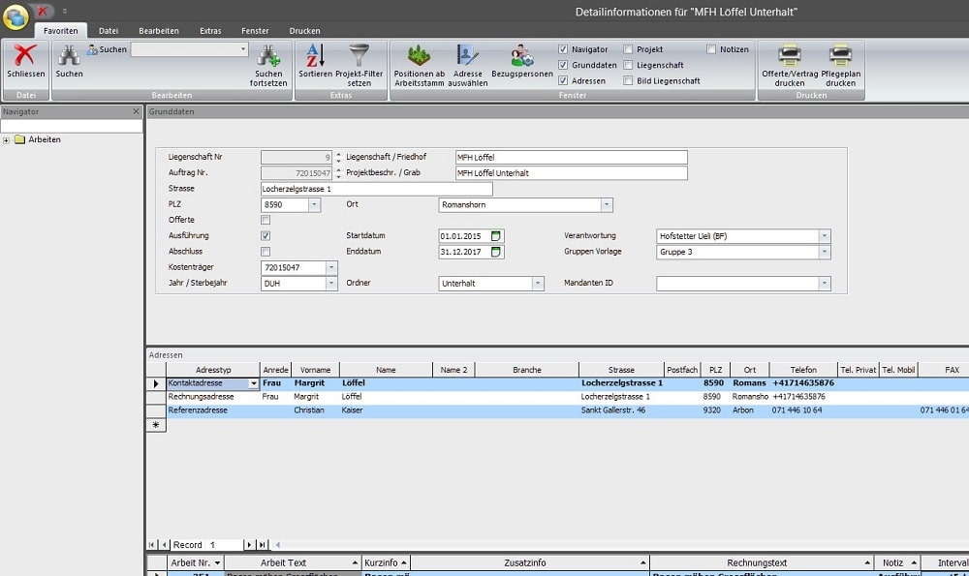Click the Sortieren A-Z icon
Viewport: 969px width, 576px height.
[x=315, y=55]
